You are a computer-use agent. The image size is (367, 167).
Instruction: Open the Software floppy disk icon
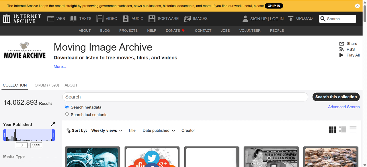(152, 19)
